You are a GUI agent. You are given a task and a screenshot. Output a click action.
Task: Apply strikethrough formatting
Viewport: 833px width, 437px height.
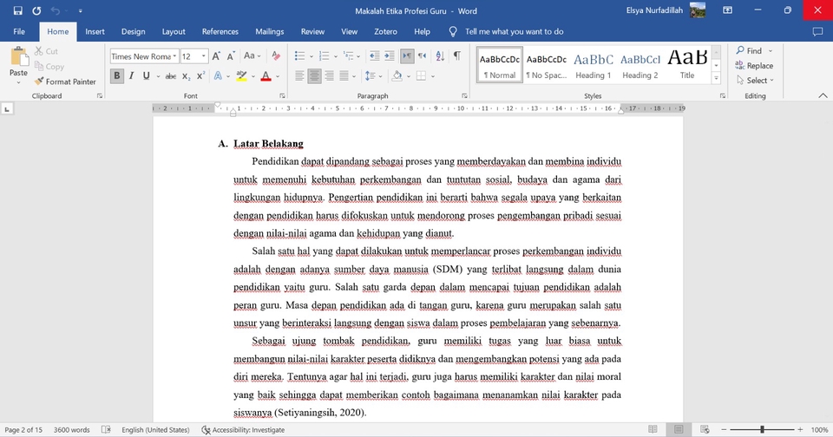[x=171, y=76]
